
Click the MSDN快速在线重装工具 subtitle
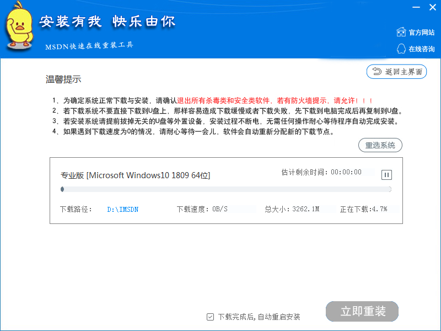tap(89, 46)
